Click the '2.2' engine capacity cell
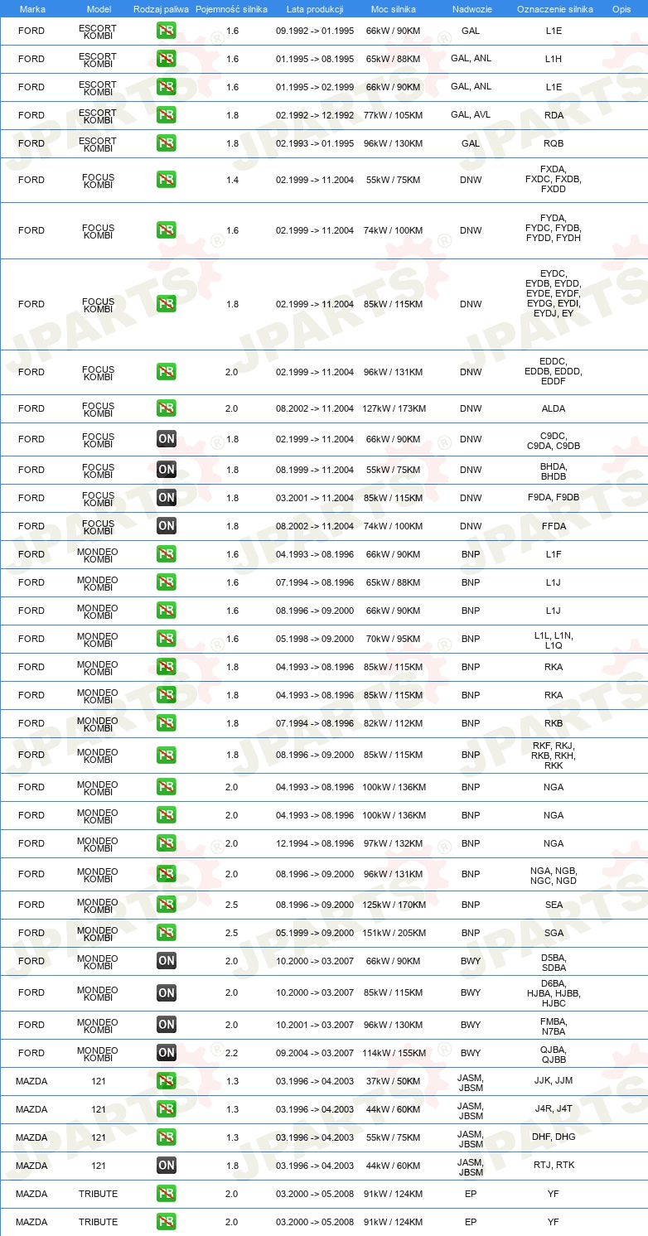Viewport: 648px width, 1236px height. click(x=232, y=1053)
